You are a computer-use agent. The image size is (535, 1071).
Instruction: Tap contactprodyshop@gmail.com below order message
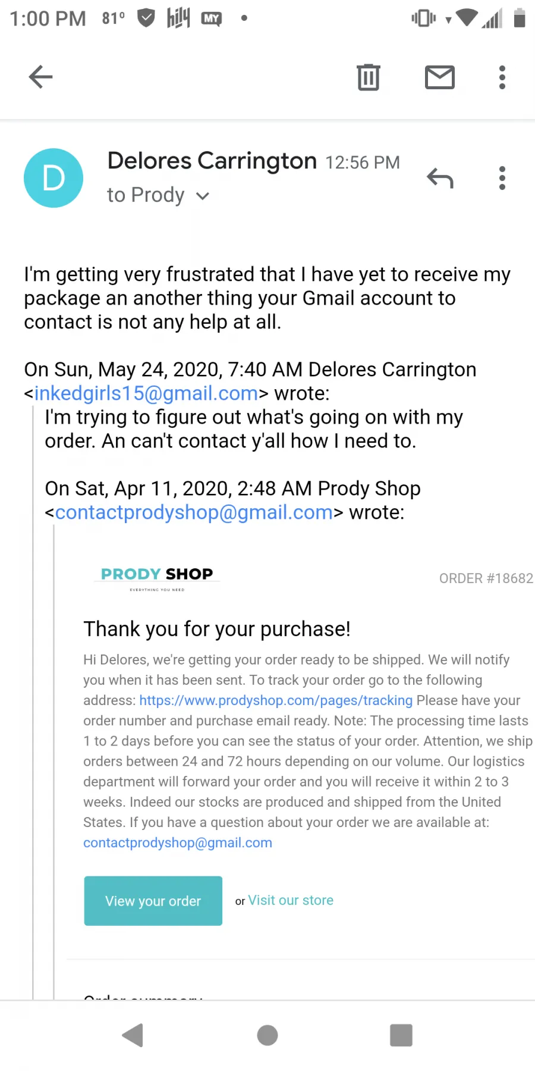[178, 843]
